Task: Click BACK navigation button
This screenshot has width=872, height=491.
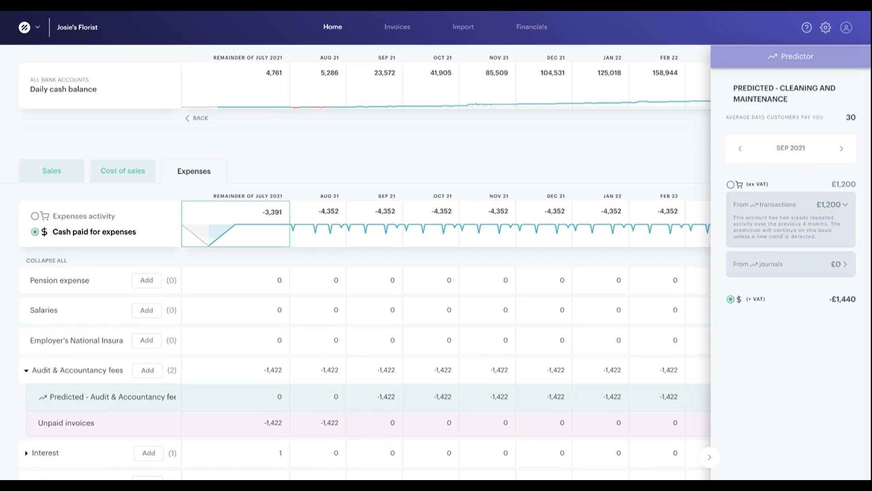Action: tap(197, 117)
